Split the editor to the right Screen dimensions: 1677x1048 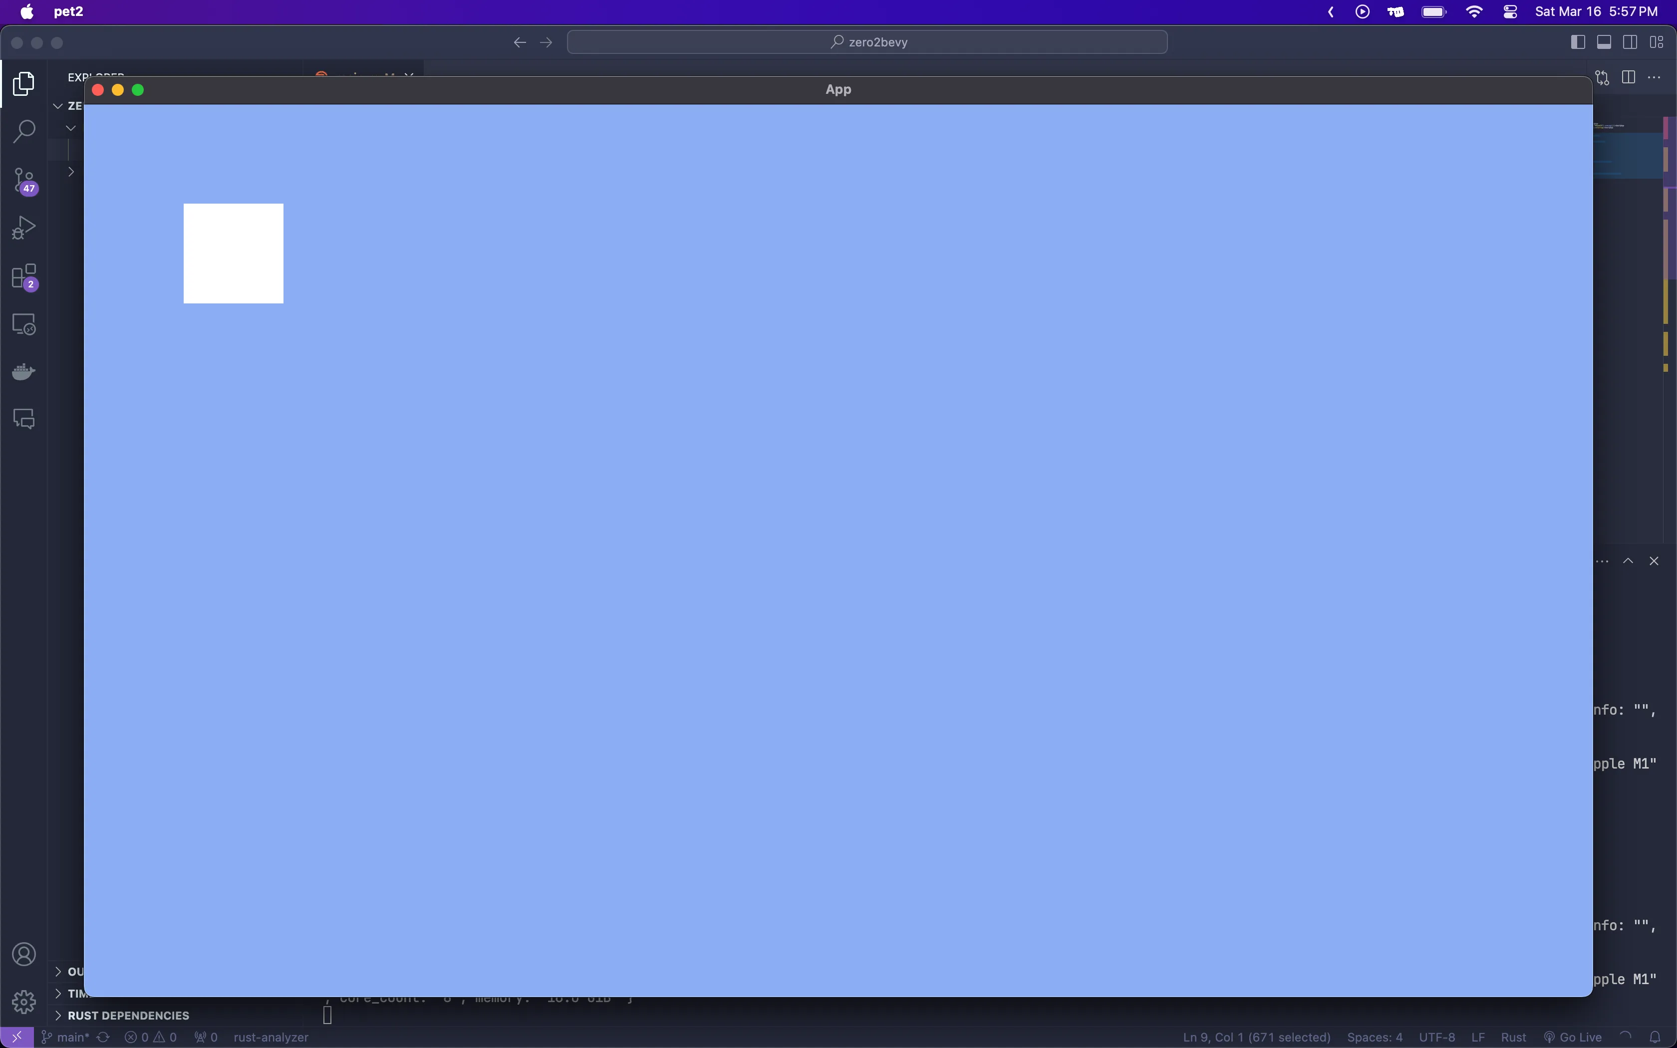click(x=1629, y=77)
